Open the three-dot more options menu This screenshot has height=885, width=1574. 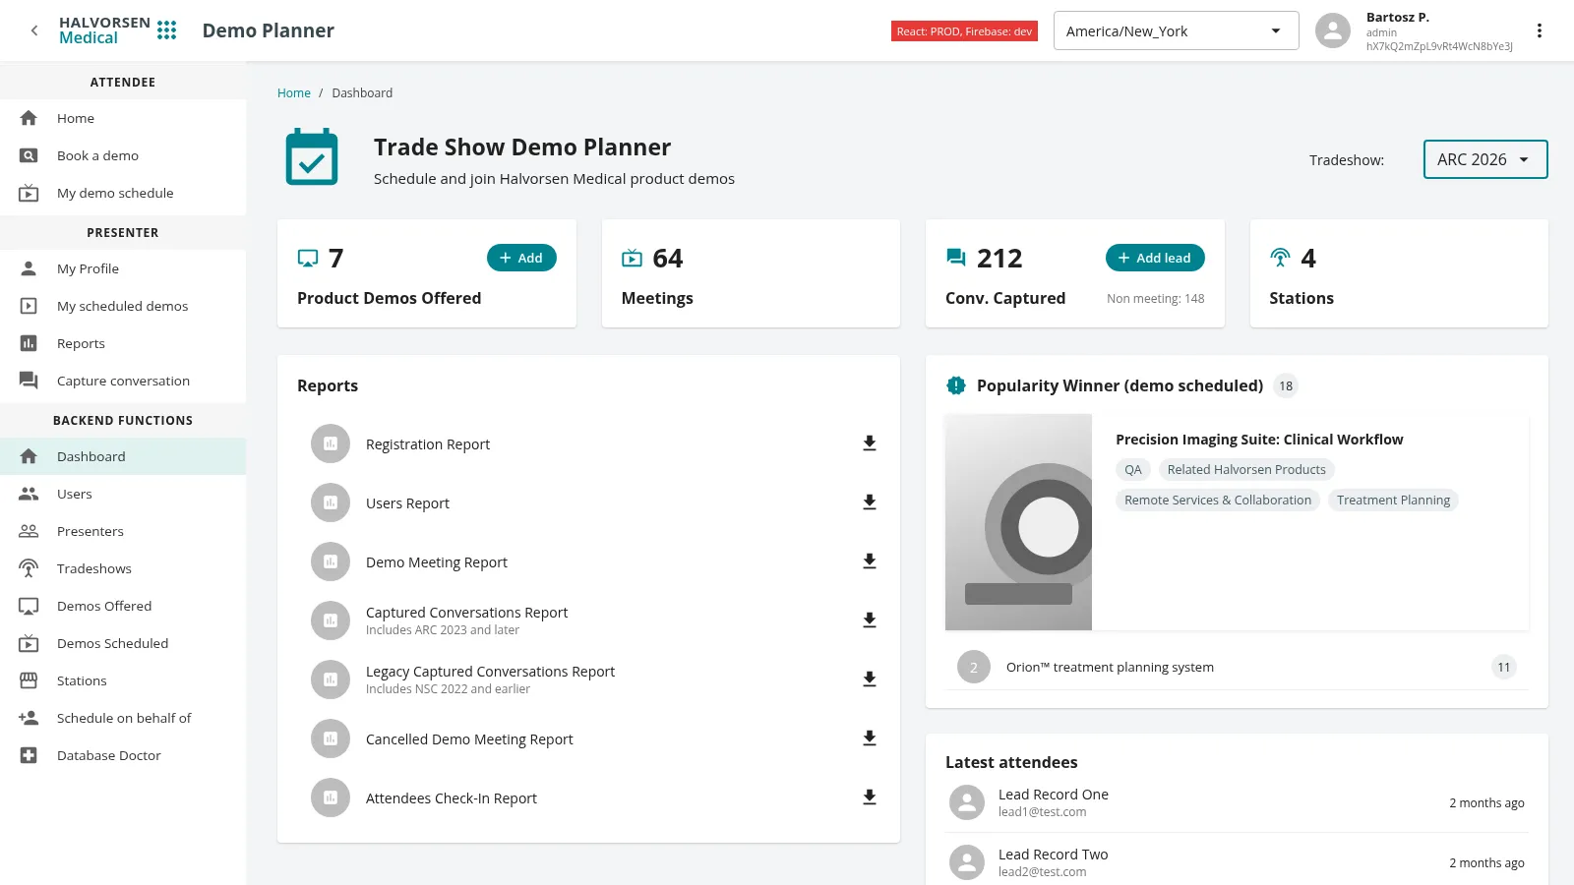click(x=1540, y=30)
